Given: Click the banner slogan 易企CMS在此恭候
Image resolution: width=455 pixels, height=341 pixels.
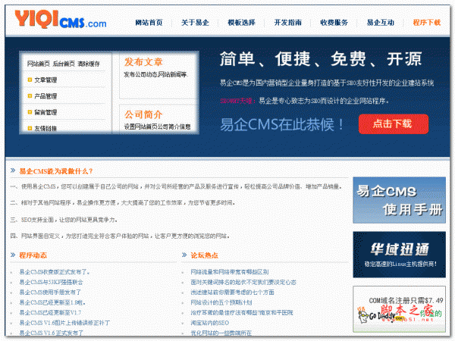Looking at the screenshot, I should 282,125.
